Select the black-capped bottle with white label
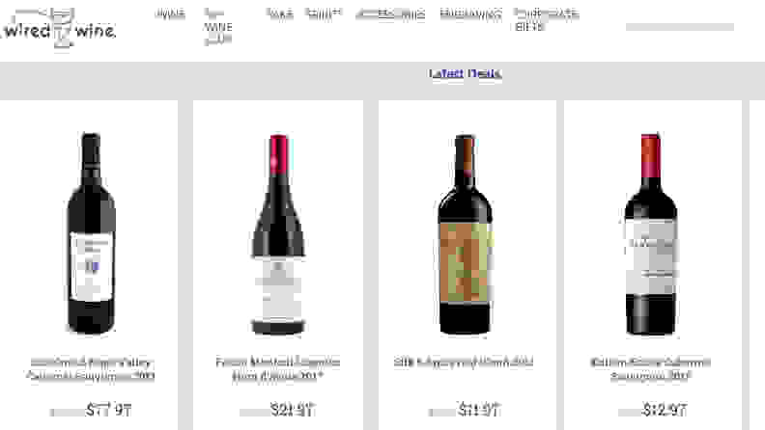This screenshot has height=430, width=765. pyautogui.click(x=91, y=232)
